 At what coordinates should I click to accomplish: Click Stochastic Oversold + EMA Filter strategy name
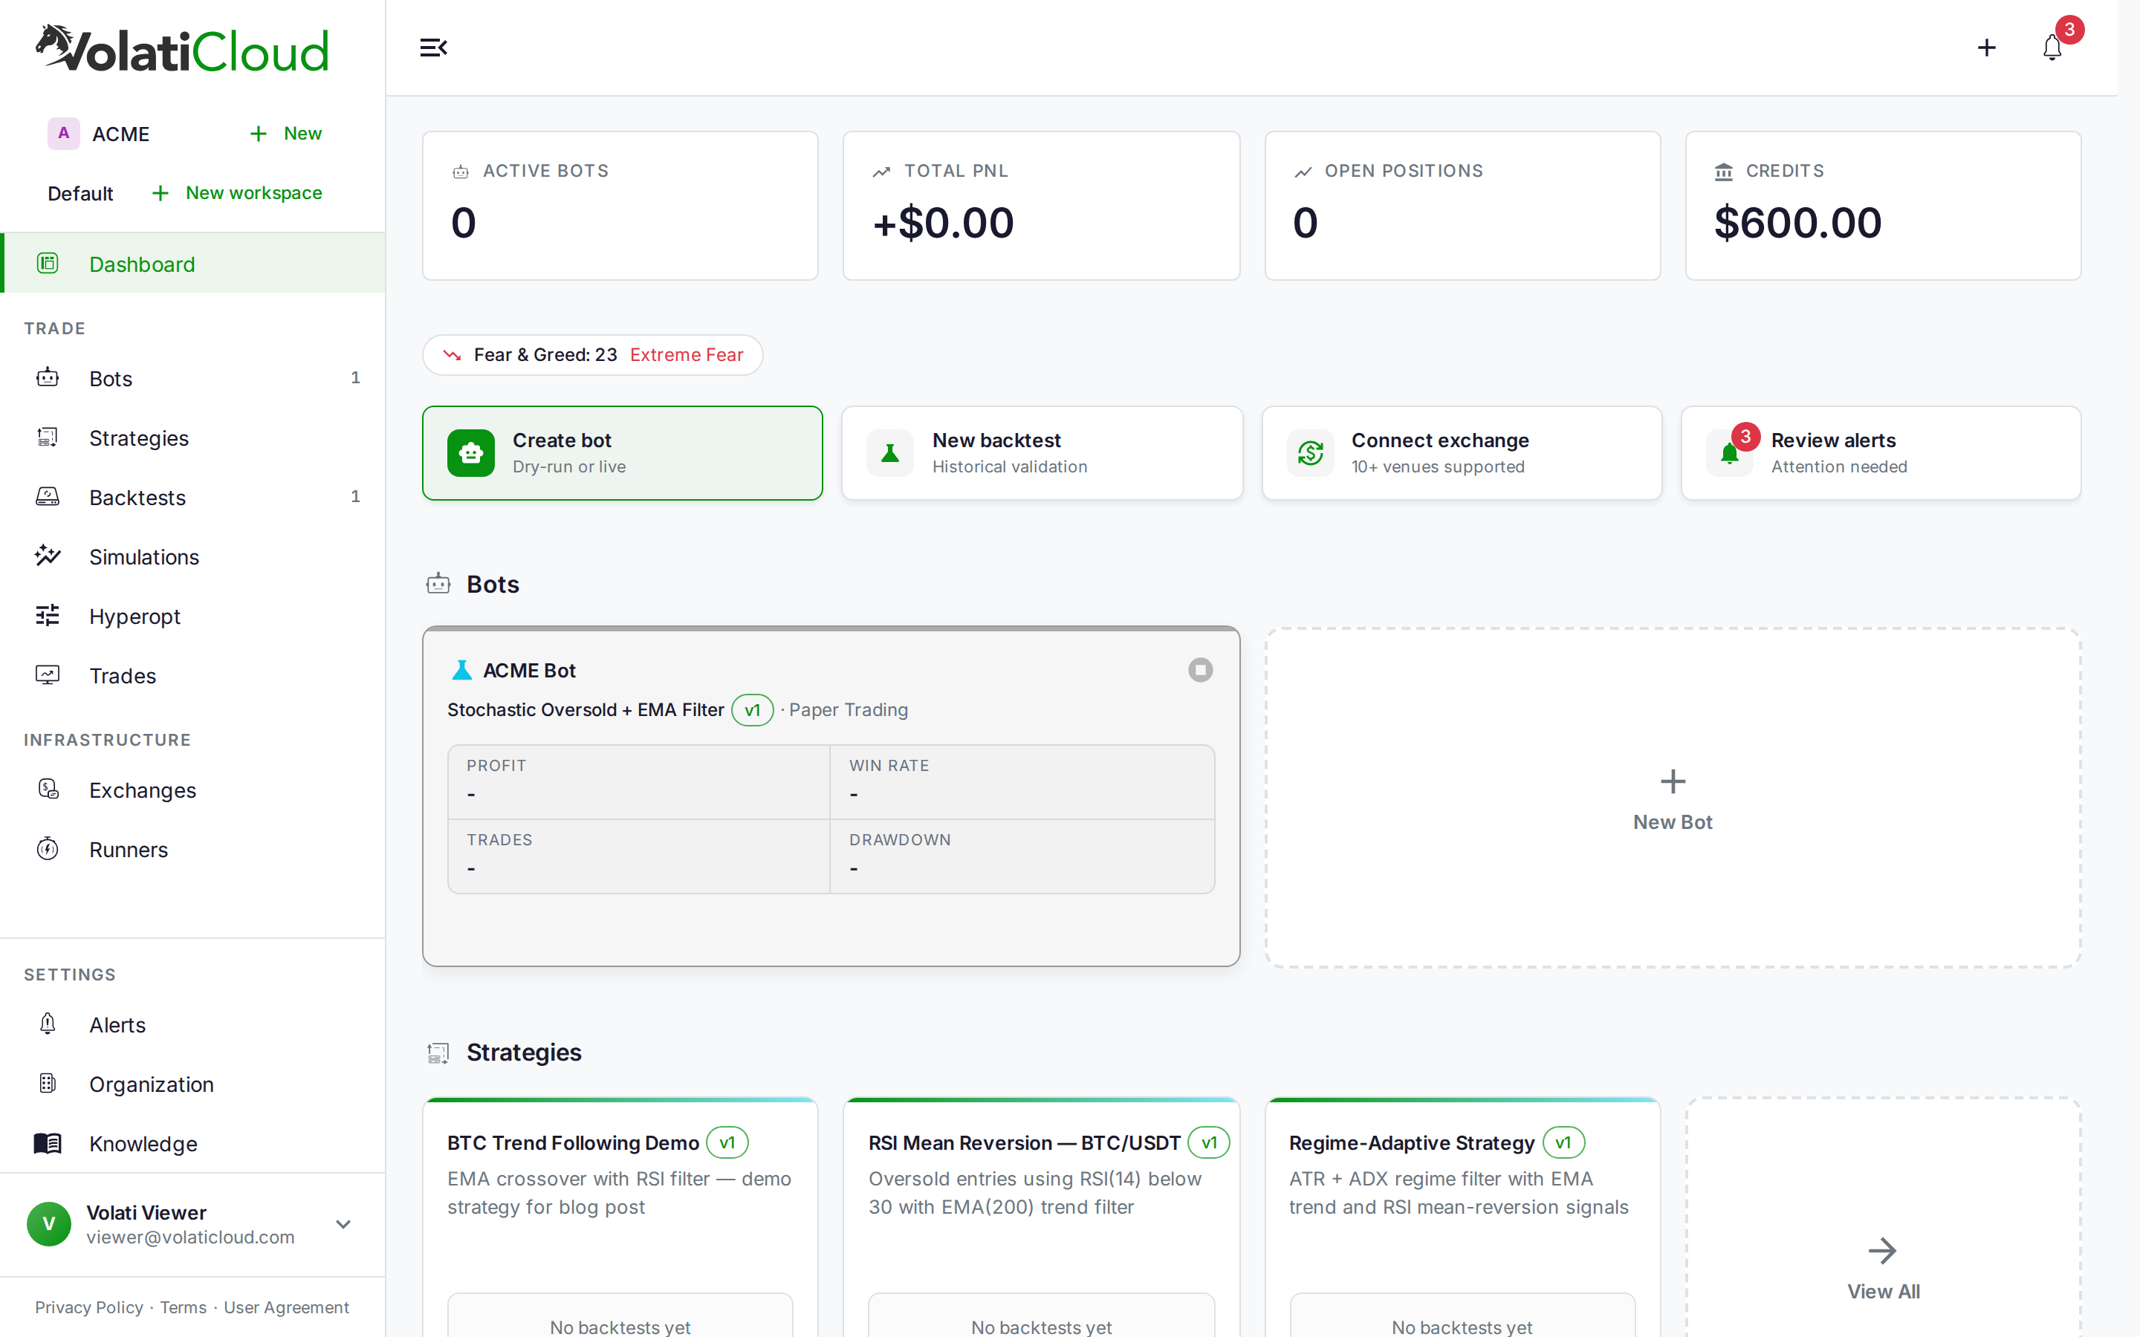tap(586, 709)
